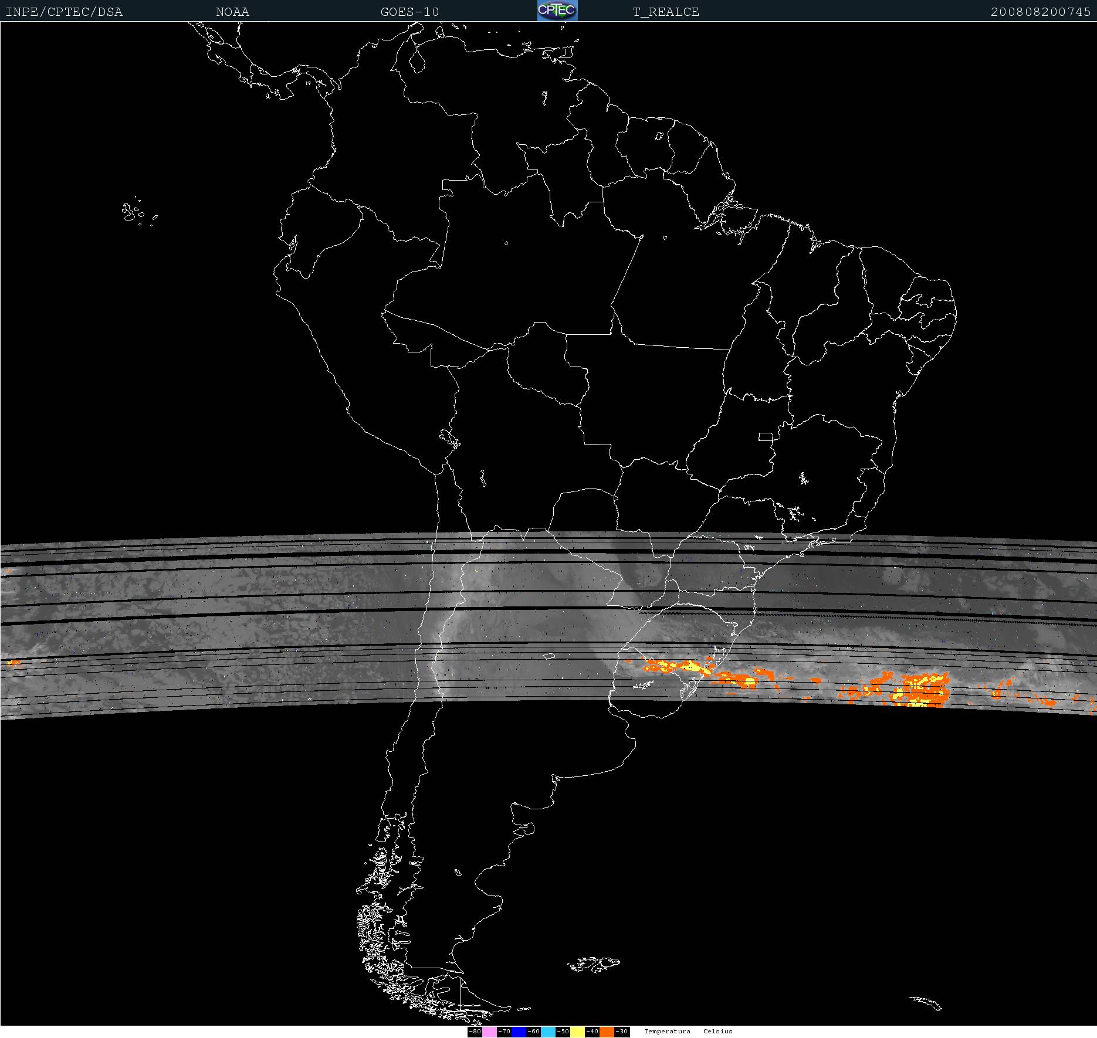Click the T_REALCE product label
Screen dimensions: 1097x1038
(x=666, y=12)
